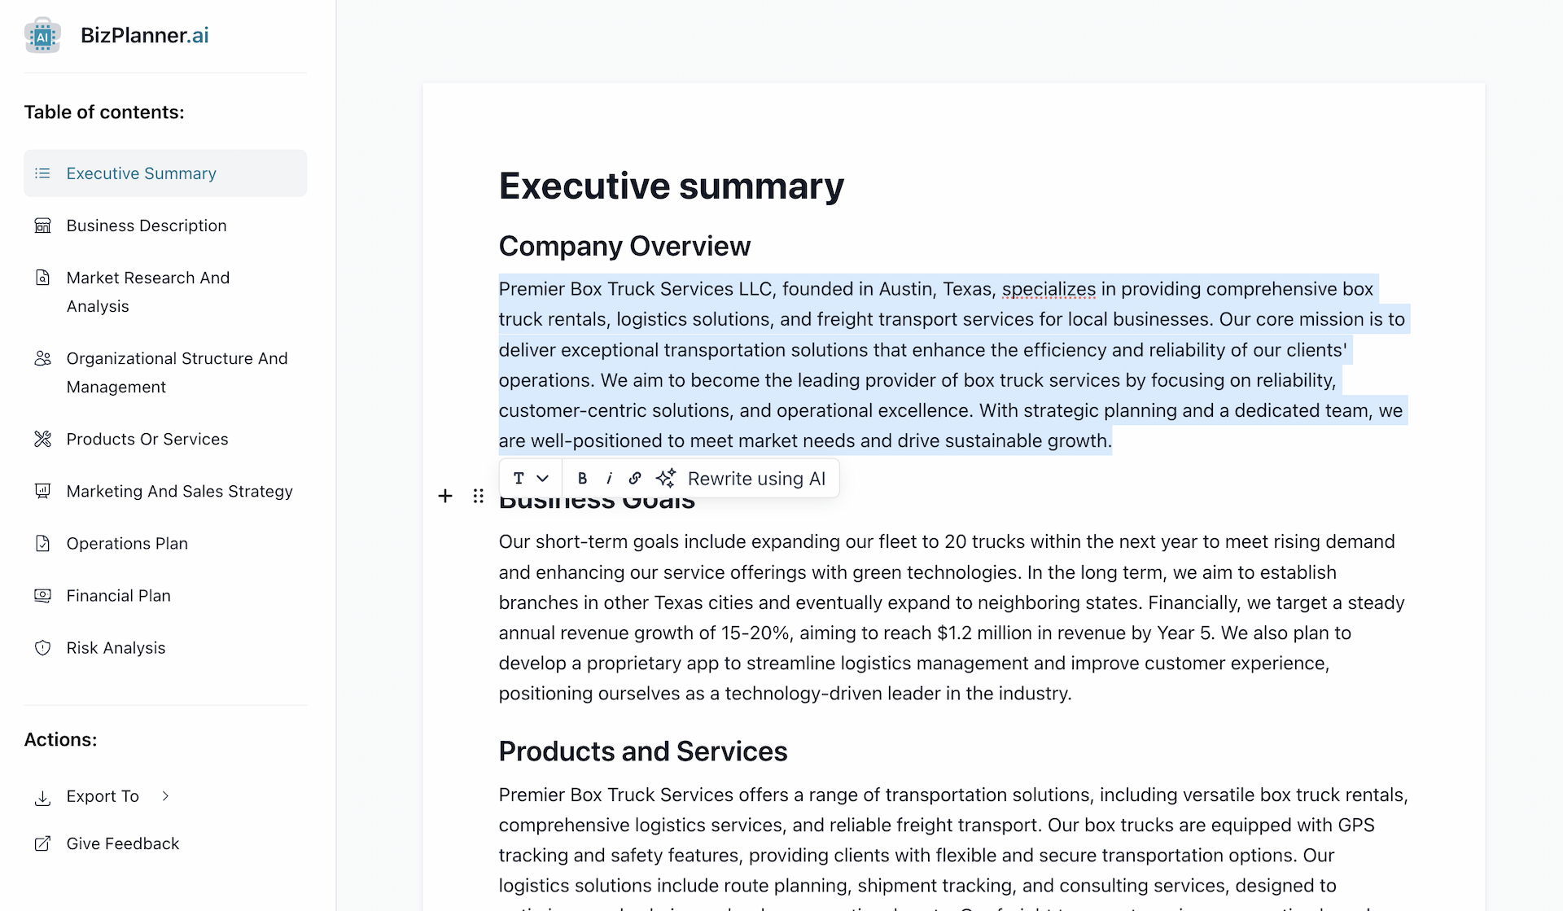Screen dimensions: 1563x911
Task: Expand the Export To chevron arrow
Action: tap(165, 796)
